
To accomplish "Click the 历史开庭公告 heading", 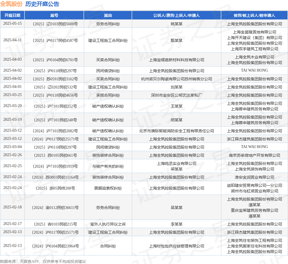I will (x=42, y=4).
